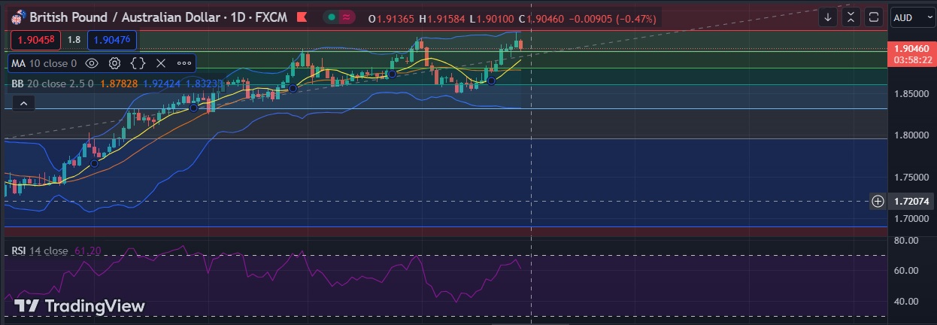Image resolution: width=937 pixels, height=325 pixels.
Task: Click the RSI scale label 40.00
Action: pyautogui.click(x=908, y=302)
